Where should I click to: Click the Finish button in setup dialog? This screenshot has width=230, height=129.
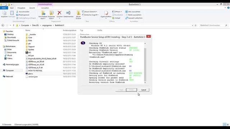(132, 90)
